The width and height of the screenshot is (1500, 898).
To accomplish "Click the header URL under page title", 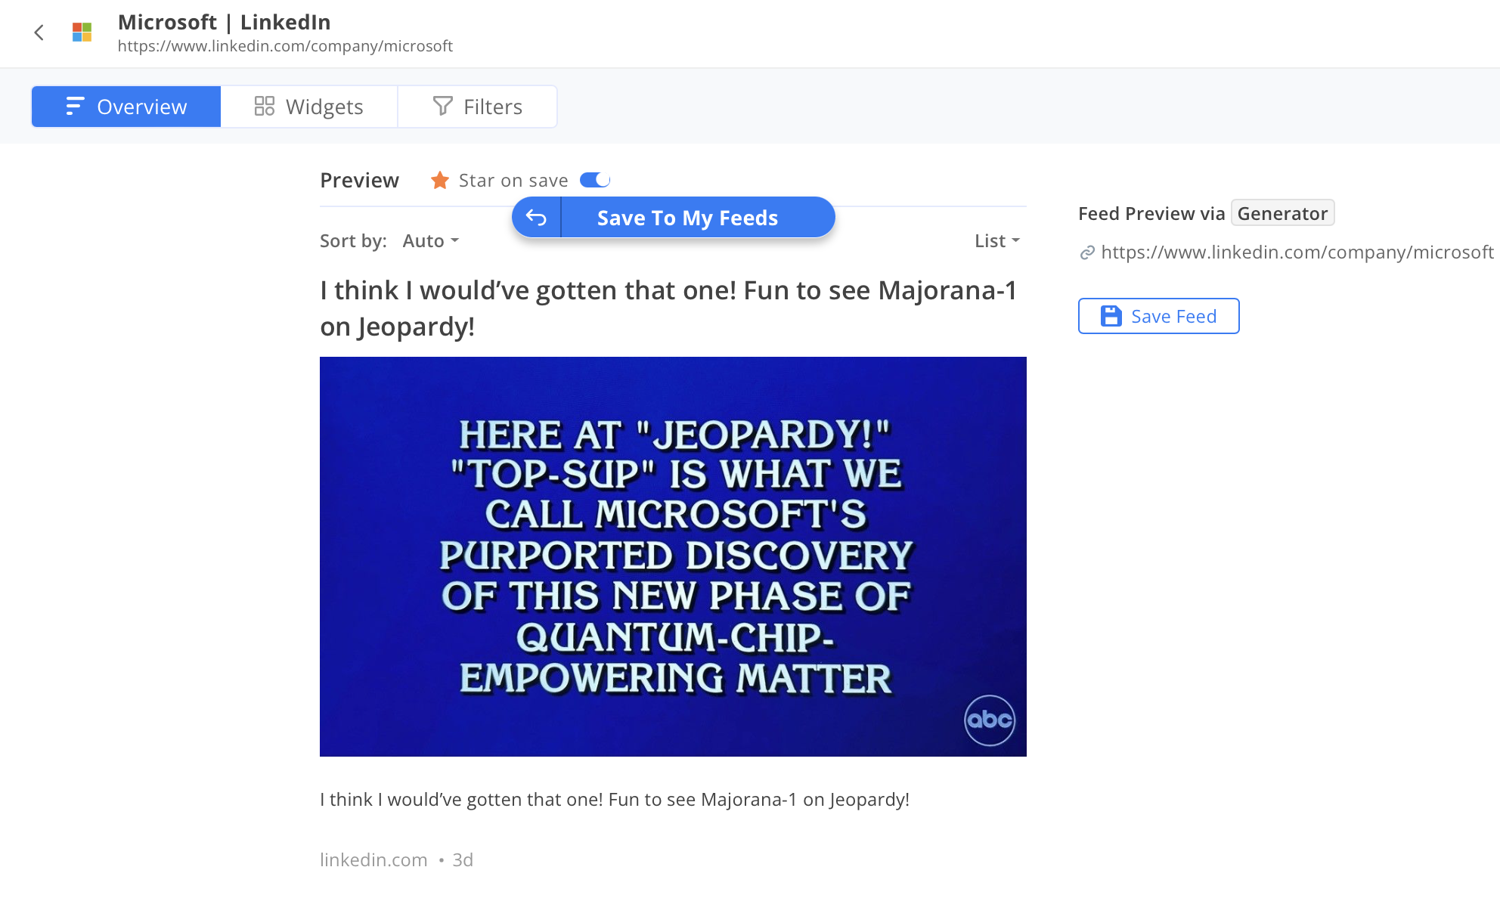I will [x=285, y=46].
